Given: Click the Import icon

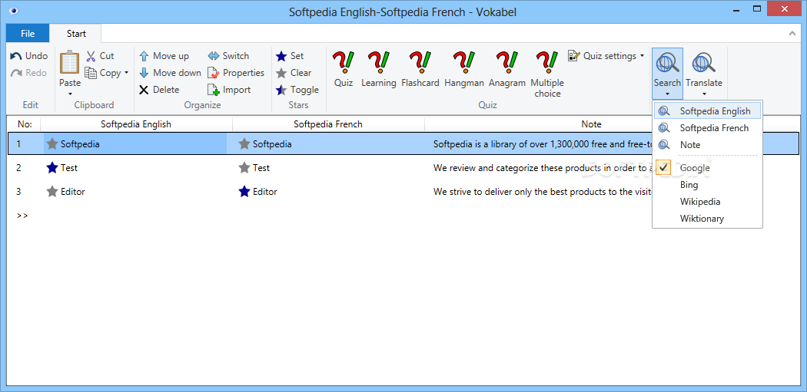Looking at the screenshot, I should coord(214,90).
